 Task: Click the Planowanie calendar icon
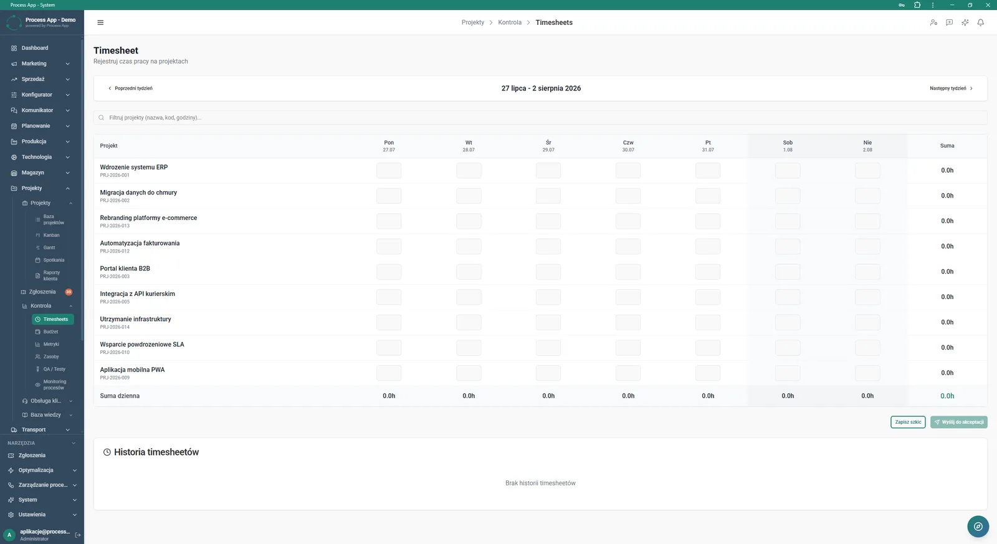pos(14,126)
